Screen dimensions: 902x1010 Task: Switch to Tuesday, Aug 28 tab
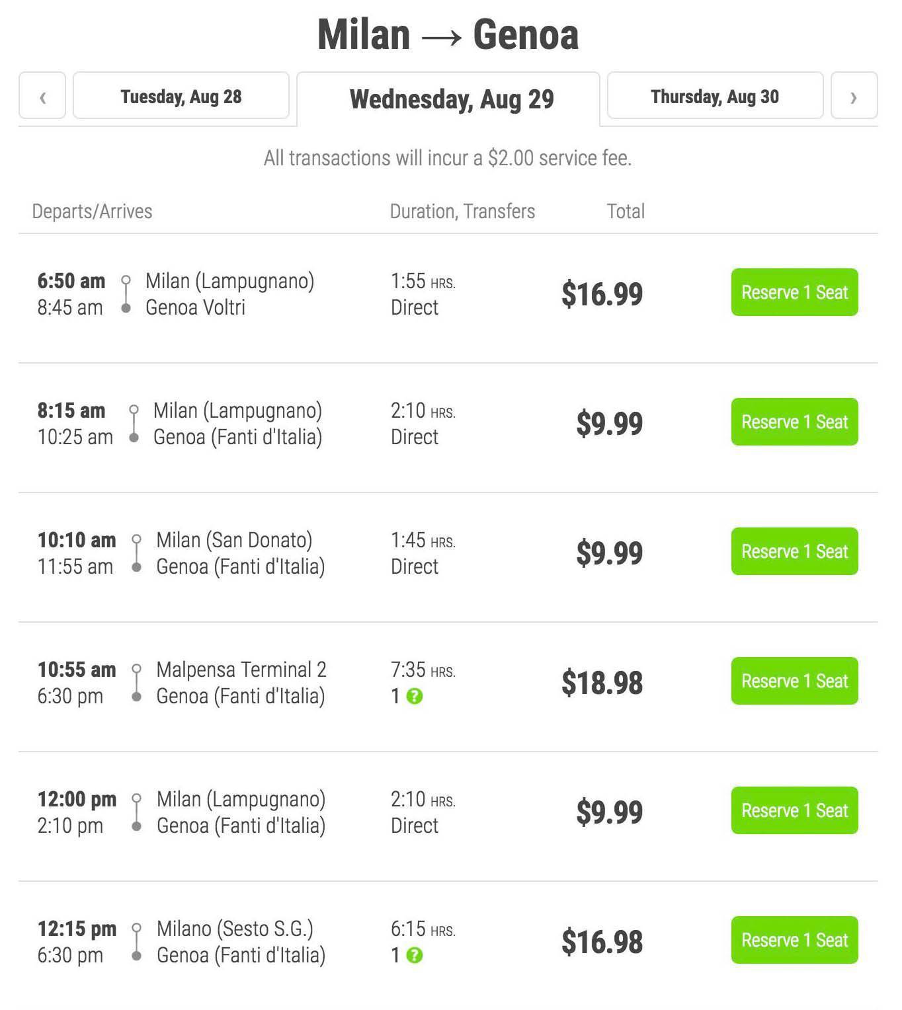(181, 96)
